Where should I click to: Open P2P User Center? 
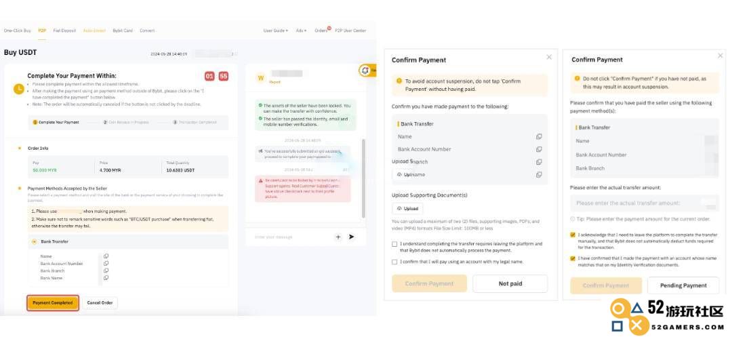(350, 31)
